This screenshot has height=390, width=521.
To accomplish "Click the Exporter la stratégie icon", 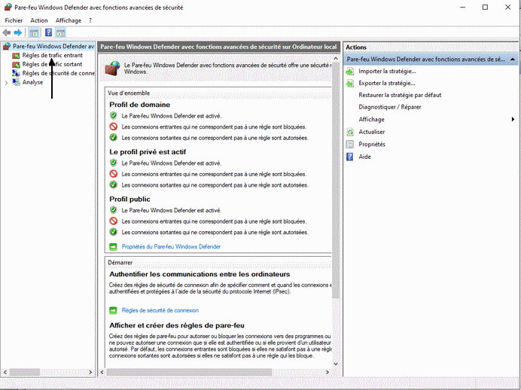I will pos(350,84).
